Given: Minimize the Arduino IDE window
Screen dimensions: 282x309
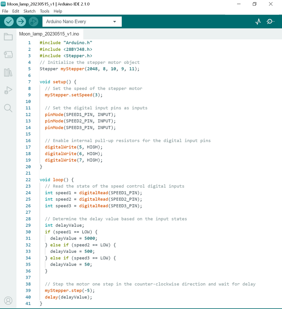Looking at the screenshot, I should [239, 4].
